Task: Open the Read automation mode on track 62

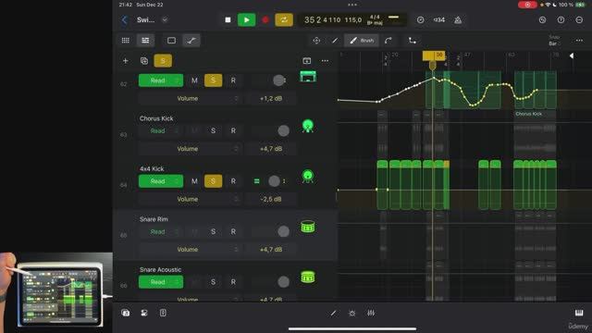Action: (161, 80)
